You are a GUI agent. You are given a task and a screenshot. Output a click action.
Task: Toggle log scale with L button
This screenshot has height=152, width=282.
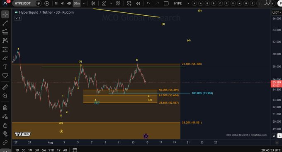click(279, 136)
